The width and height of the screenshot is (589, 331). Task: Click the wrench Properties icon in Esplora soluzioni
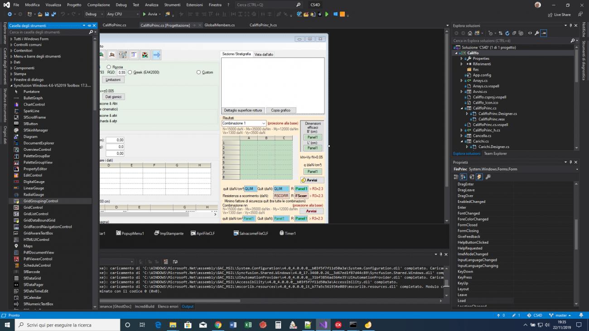(537, 33)
